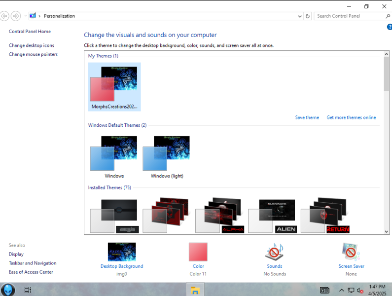
Task: Click the Forward navigation arrow
Action: click(x=16, y=16)
